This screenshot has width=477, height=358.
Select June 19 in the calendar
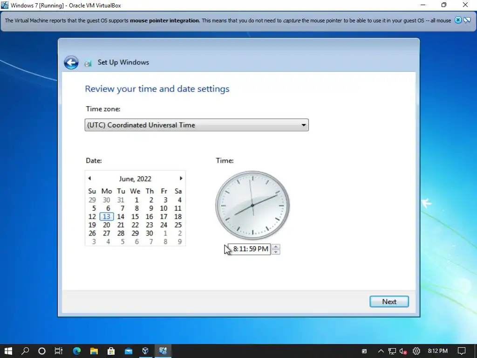92,225
